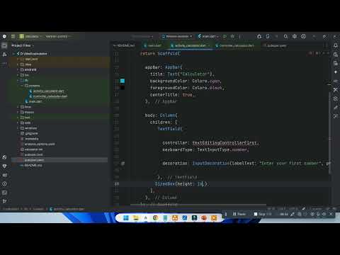Click the cyan color swatch in gutter

[123, 81]
